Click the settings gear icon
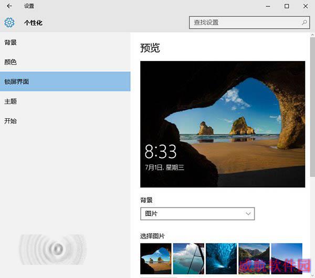The image size is (315, 278). pyautogui.click(x=9, y=22)
